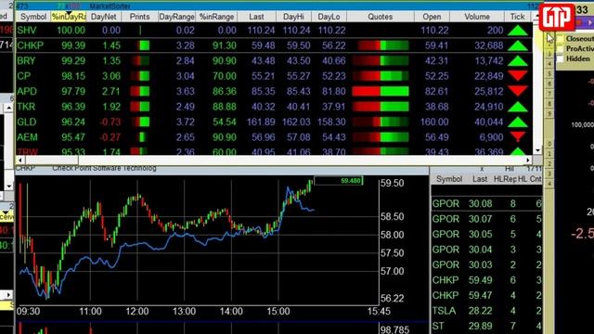Click the Prints bar indicator in AEM row

(x=142, y=137)
